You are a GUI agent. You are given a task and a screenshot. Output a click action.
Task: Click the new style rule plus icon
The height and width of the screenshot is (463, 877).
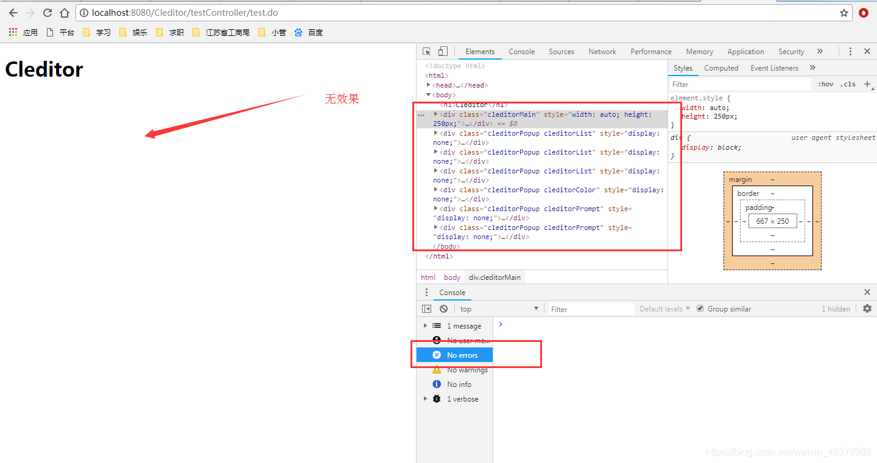click(867, 84)
